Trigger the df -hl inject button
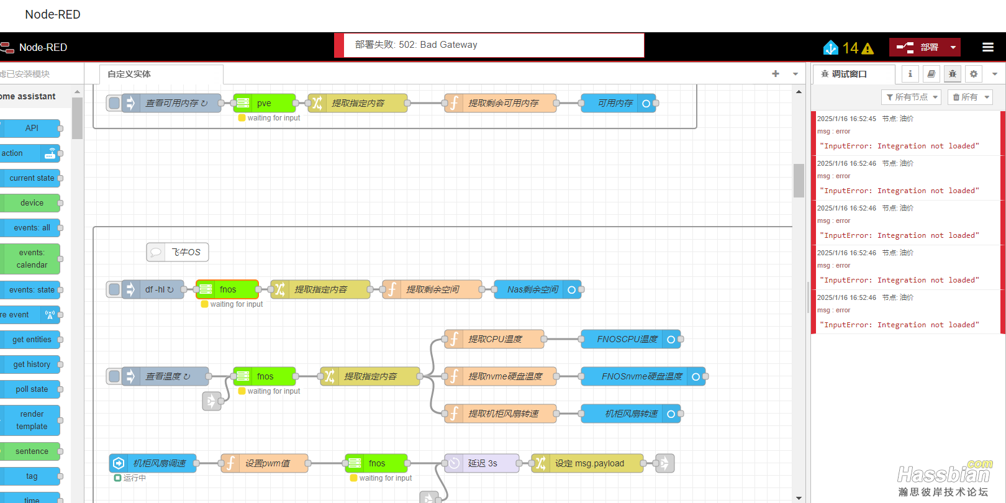1006x503 pixels. (x=114, y=289)
